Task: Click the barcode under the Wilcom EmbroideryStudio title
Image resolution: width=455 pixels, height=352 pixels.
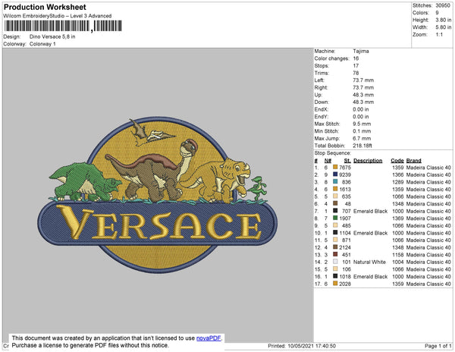Action: pyautogui.click(x=63, y=26)
